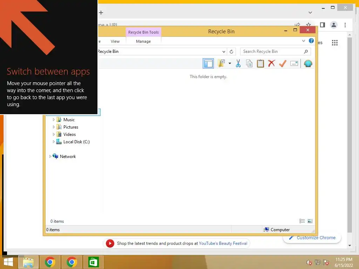Click the orange checkmark toolbar icon

pos(283,64)
